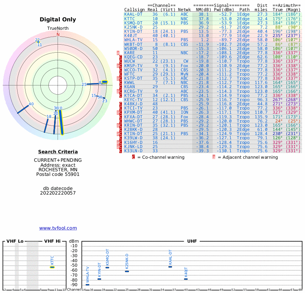This screenshot has width=305, height=293.
Task: Click the co-channel warning icon beside KQEG-CD
Action: (120, 57)
